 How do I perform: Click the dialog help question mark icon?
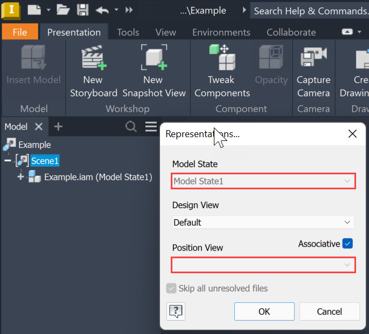176,311
